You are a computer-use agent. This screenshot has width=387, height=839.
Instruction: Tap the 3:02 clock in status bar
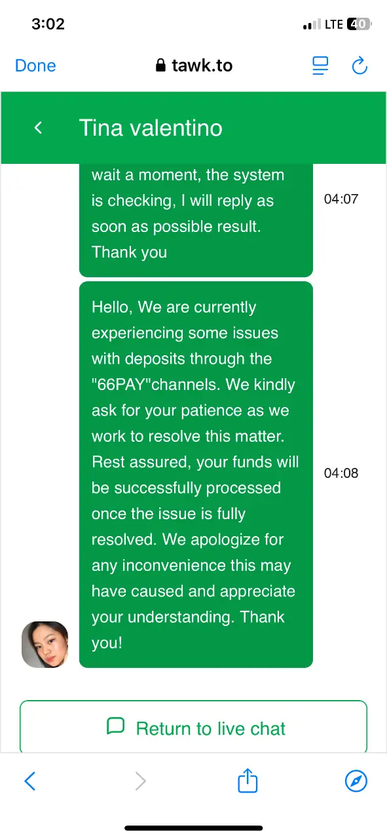pos(48,24)
